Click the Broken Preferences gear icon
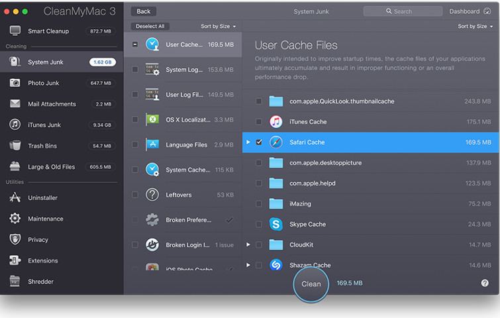The height and width of the screenshot is (318, 500). coord(152,219)
